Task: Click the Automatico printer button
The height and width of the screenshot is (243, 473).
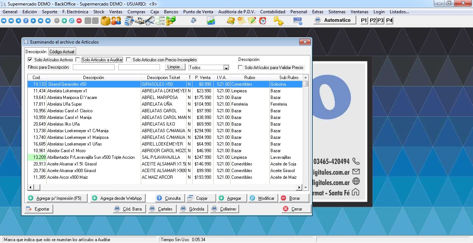Action: pos(334,20)
